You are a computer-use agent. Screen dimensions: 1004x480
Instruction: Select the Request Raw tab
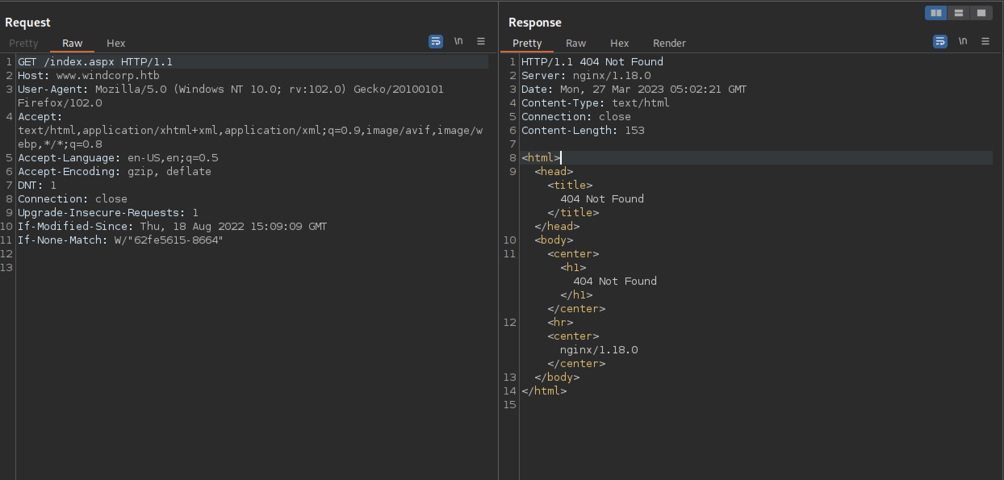(72, 43)
